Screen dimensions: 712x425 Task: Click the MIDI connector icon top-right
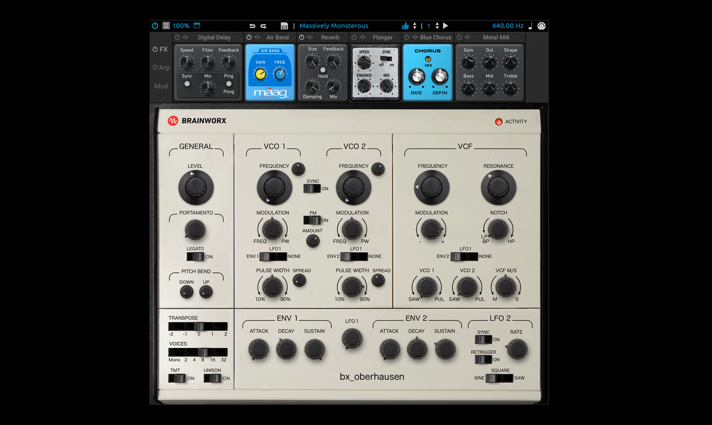[x=541, y=26]
